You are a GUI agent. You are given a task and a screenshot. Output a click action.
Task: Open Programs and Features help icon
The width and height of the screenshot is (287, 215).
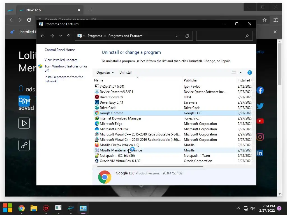pyautogui.click(x=249, y=73)
